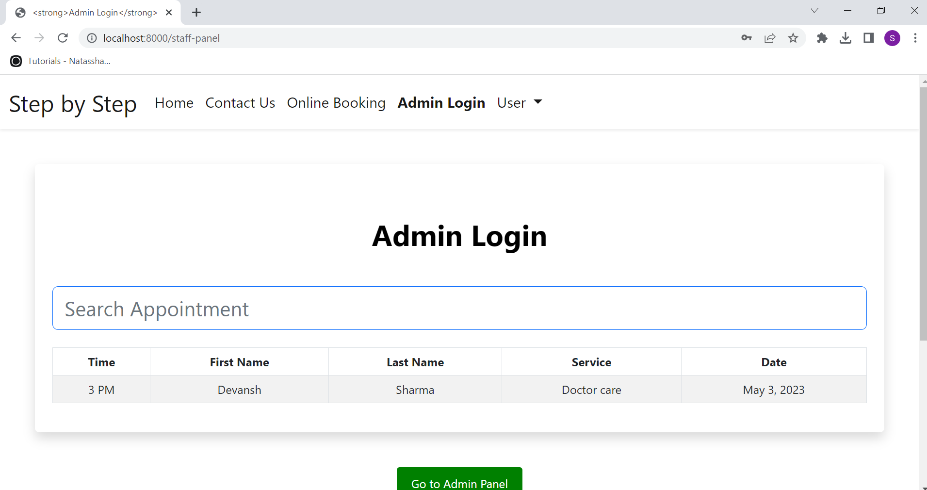Toggle the browser side panel

tap(869, 38)
